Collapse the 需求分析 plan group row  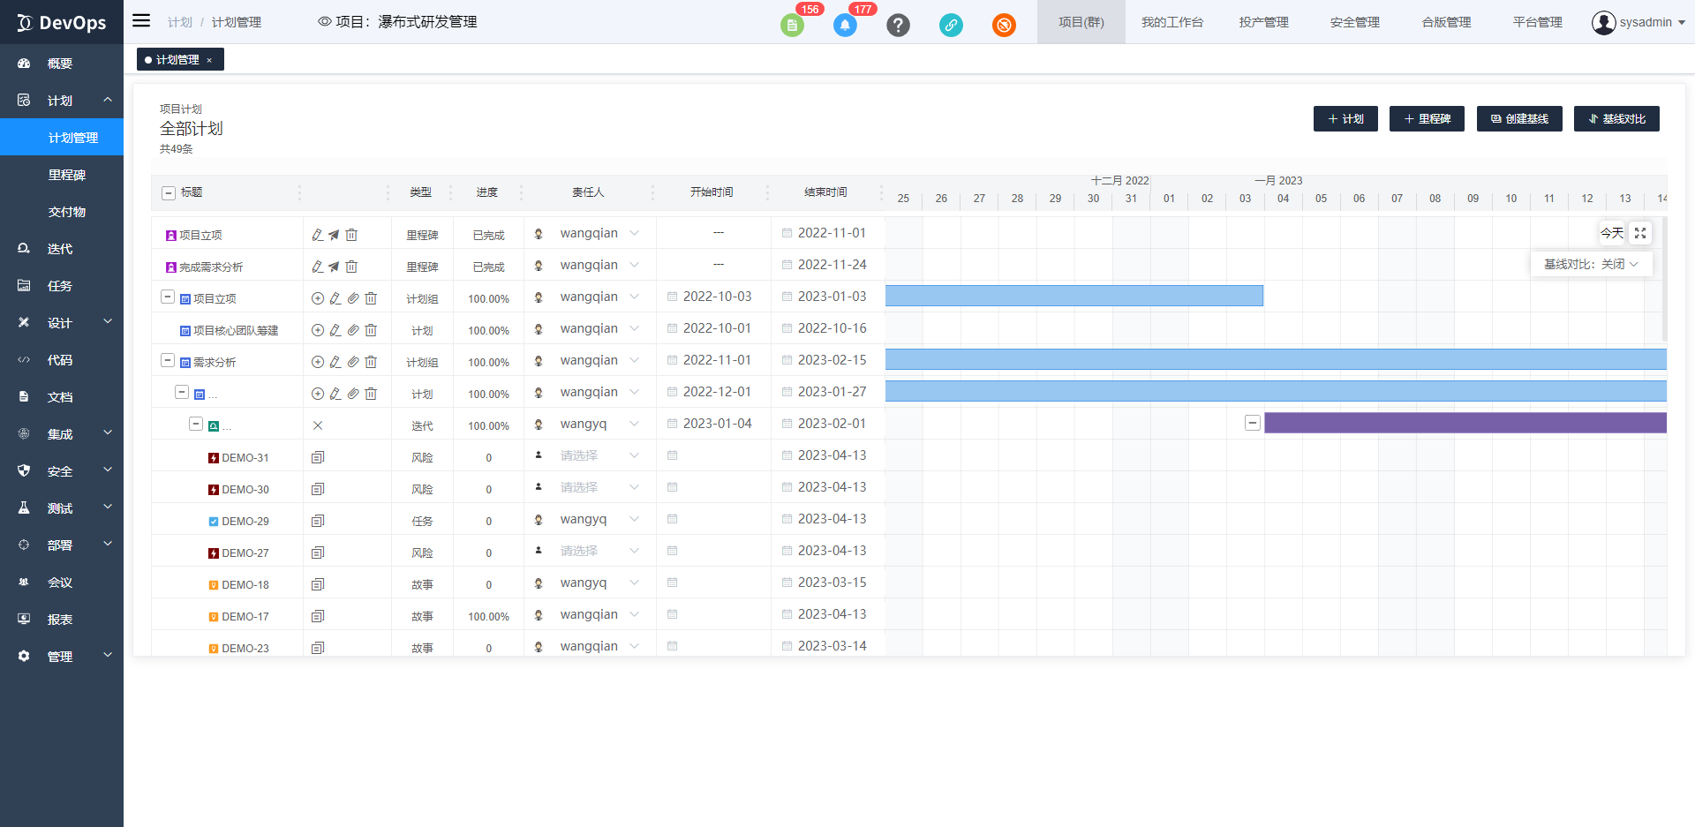coord(168,361)
